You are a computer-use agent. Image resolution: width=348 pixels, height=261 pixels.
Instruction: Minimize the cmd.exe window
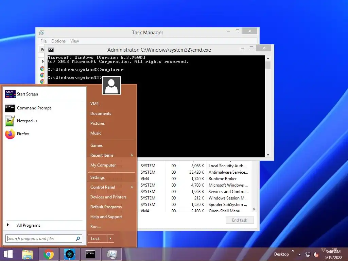click(x=242, y=48)
